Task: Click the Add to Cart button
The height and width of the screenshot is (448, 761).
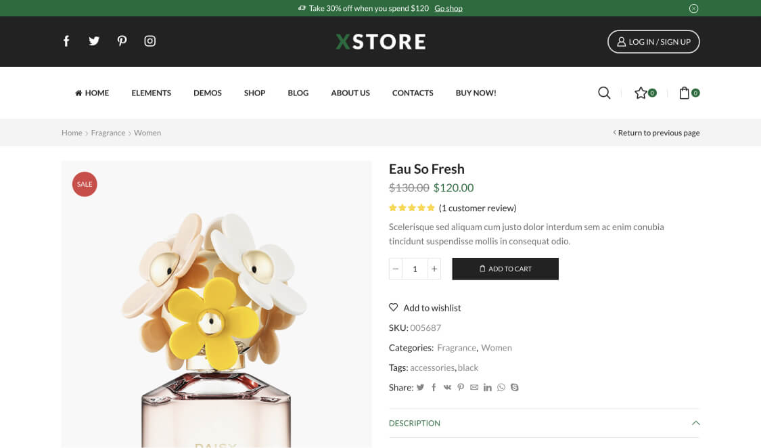Action: (505, 269)
